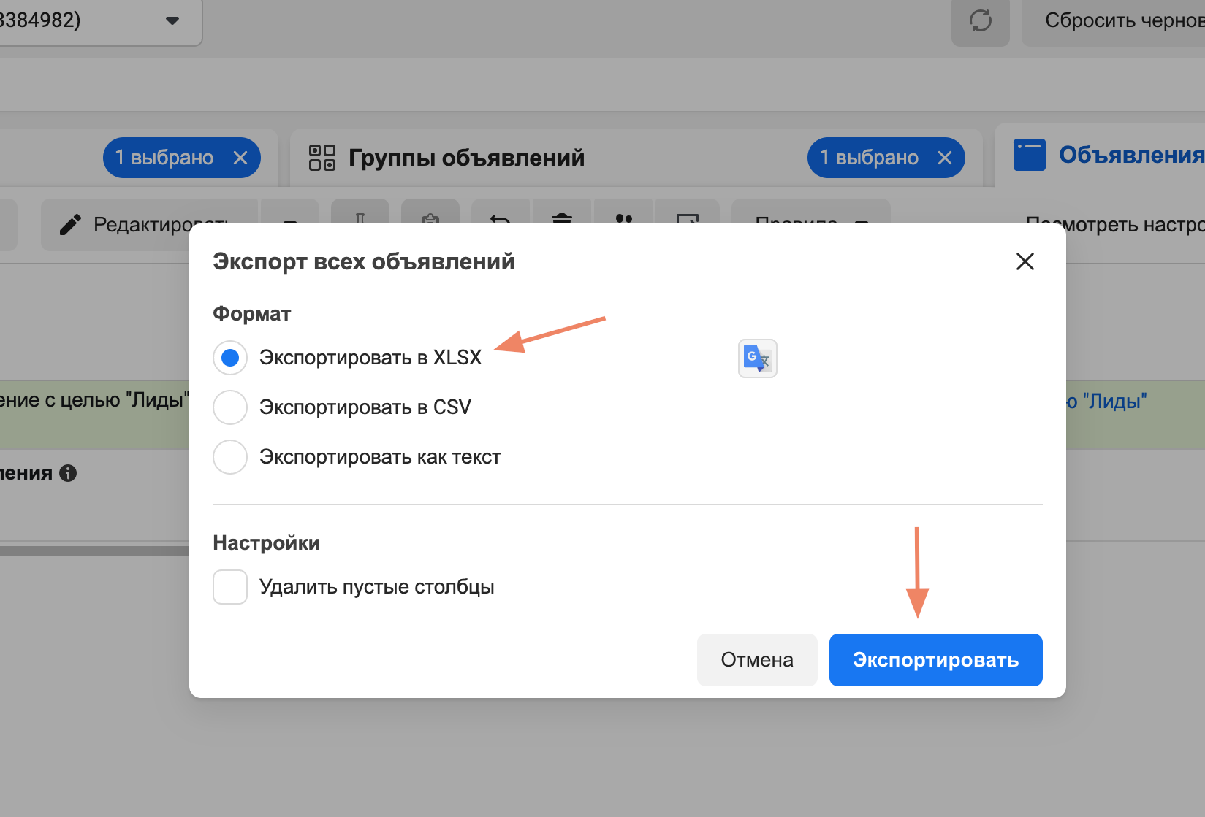Click the info icon beside 'ения'
The height and width of the screenshot is (817, 1205).
(68, 473)
